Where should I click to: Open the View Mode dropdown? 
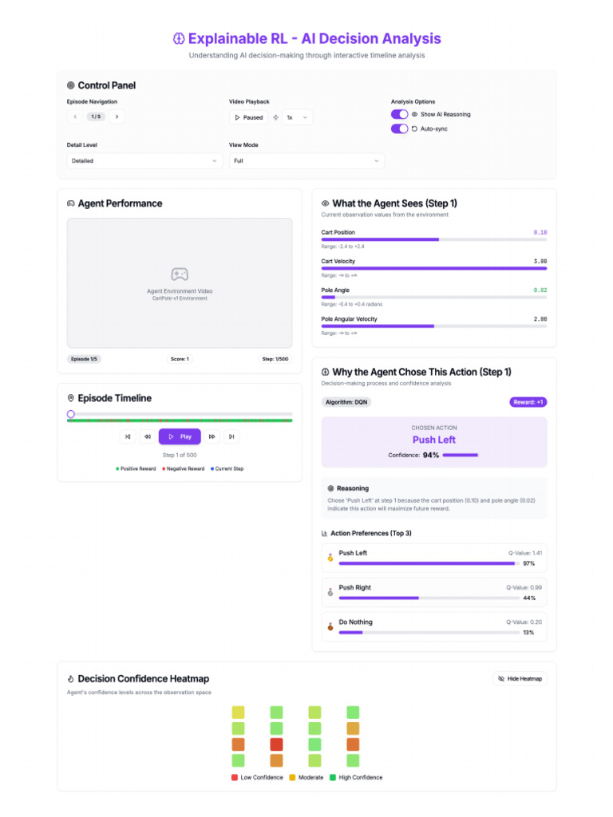click(306, 161)
